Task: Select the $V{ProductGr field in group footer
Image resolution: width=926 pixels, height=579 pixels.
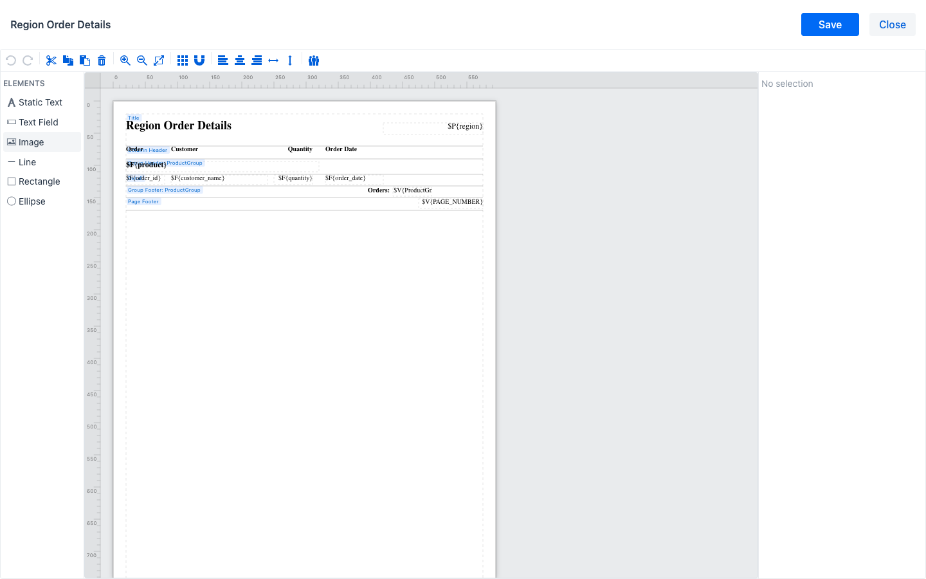Action: [x=413, y=190]
